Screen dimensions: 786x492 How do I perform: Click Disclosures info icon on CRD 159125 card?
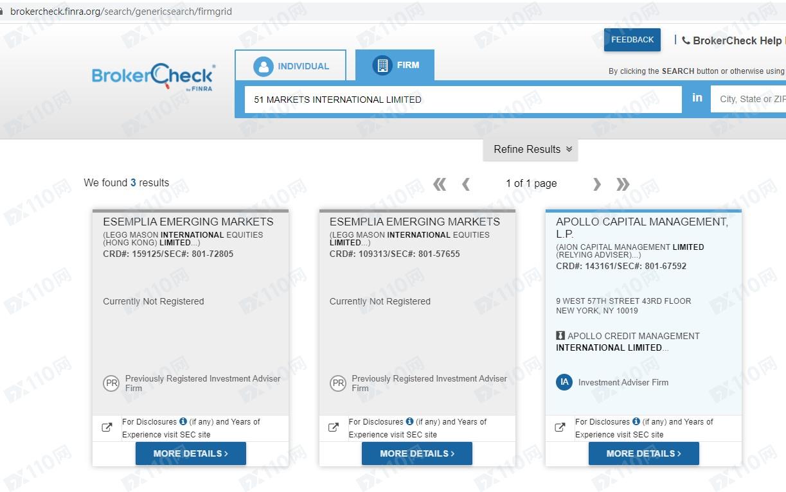(x=183, y=421)
